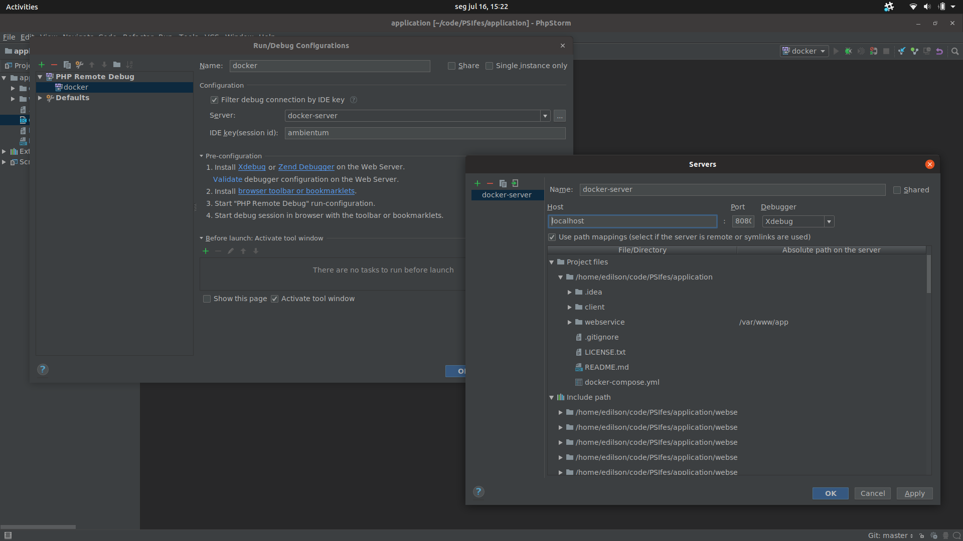963x541 pixels.
Task: Expand the Defaults tree node
Action: (x=40, y=98)
